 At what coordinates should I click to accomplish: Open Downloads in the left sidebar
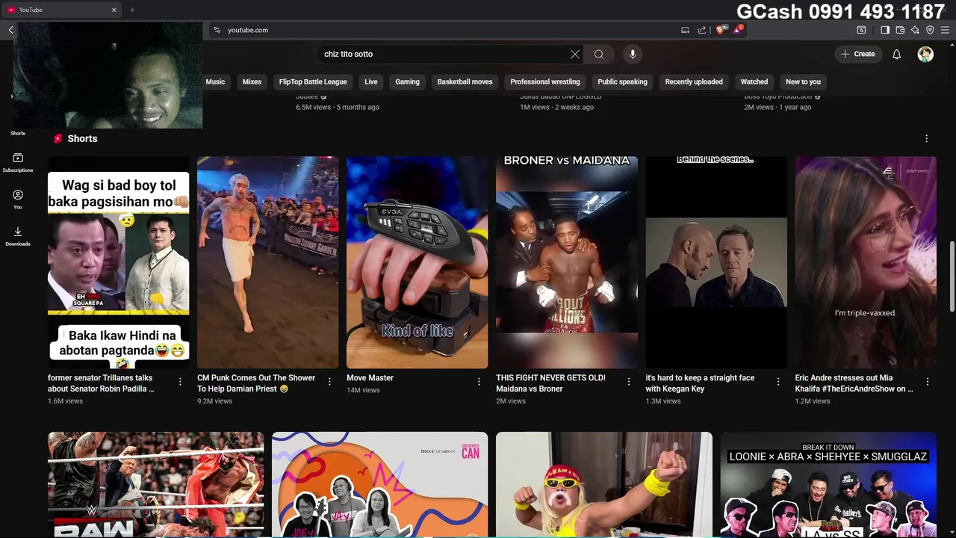[18, 236]
